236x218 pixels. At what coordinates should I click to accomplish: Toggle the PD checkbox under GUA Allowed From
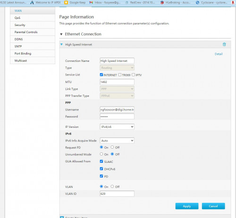101,176
